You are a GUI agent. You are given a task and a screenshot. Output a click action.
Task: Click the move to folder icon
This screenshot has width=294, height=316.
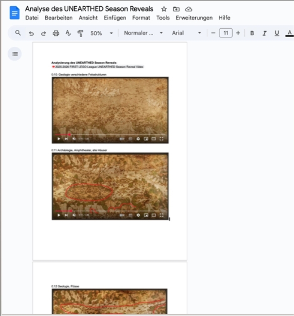(x=176, y=9)
